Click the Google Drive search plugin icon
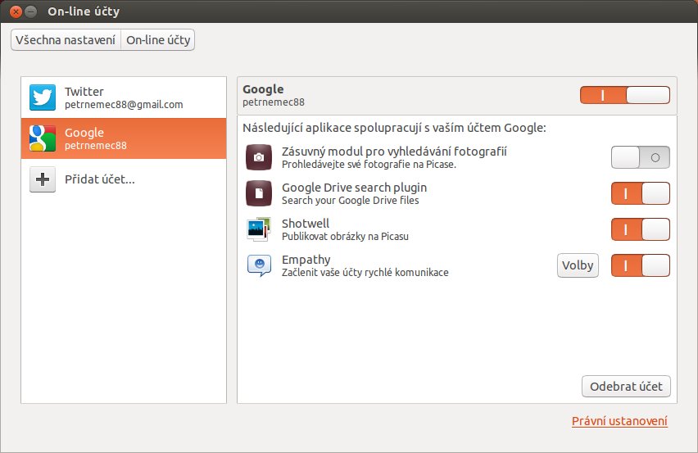Screen dimensions: 698x453 [259, 193]
